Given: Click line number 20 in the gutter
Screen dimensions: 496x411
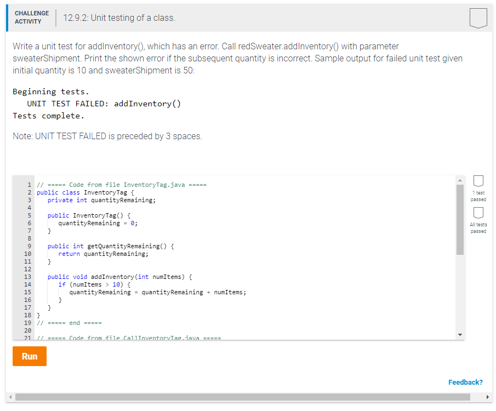Looking at the screenshot, I should point(27,330).
